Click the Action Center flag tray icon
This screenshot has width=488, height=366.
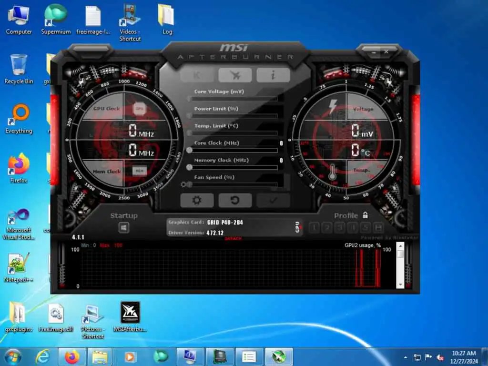click(x=428, y=357)
